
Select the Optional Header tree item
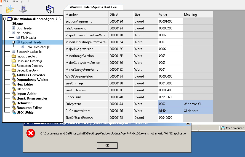31,42
